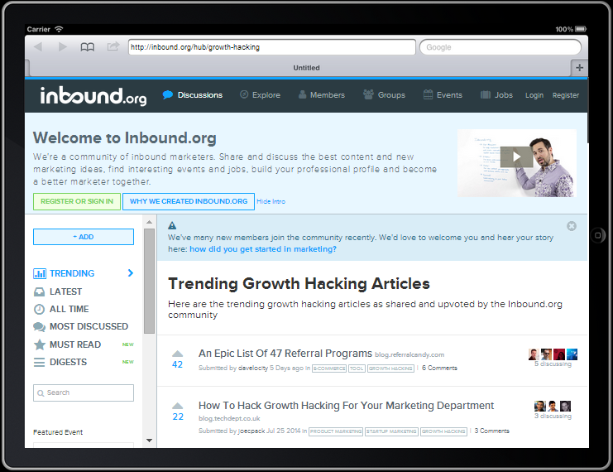
Task: Click the + ADD button
Action: pos(84,237)
